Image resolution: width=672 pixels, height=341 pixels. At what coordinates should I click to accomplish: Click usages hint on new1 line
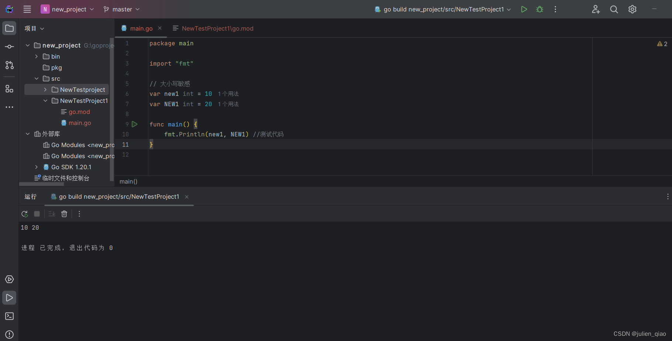tap(228, 94)
